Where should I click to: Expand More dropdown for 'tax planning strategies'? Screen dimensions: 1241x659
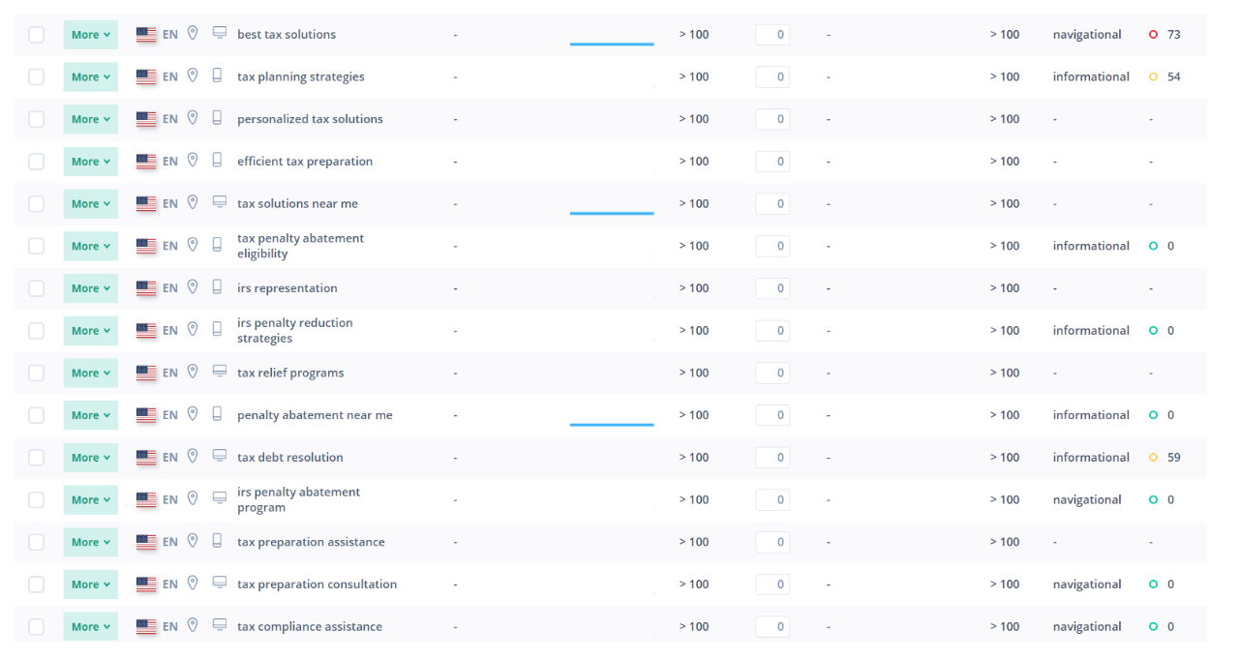pyautogui.click(x=91, y=77)
